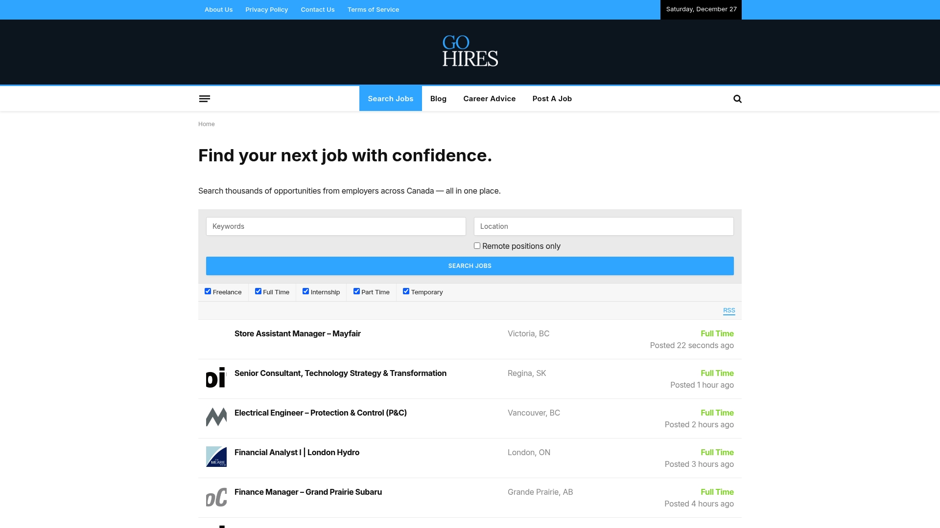Viewport: 940px width, 528px height.
Task: Click the DI logo on Senior Consultant listing
Action: (x=216, y=377)
